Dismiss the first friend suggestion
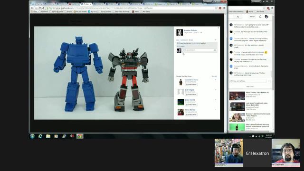The width and height of the screenshot is (304, 171). pyautogui.click(x=216, y=80)
